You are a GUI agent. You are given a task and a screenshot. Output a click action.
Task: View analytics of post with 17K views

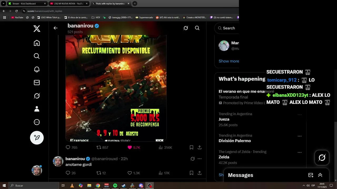click(x=164, y=173)
